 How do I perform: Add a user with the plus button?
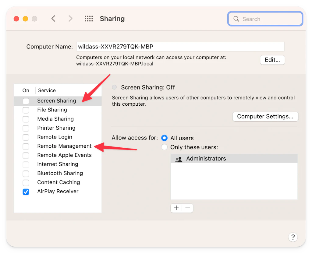tap(176, 208)
